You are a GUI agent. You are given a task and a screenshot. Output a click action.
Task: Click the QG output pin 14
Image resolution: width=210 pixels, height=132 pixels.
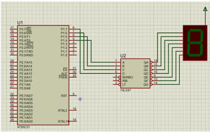(154, 84)
